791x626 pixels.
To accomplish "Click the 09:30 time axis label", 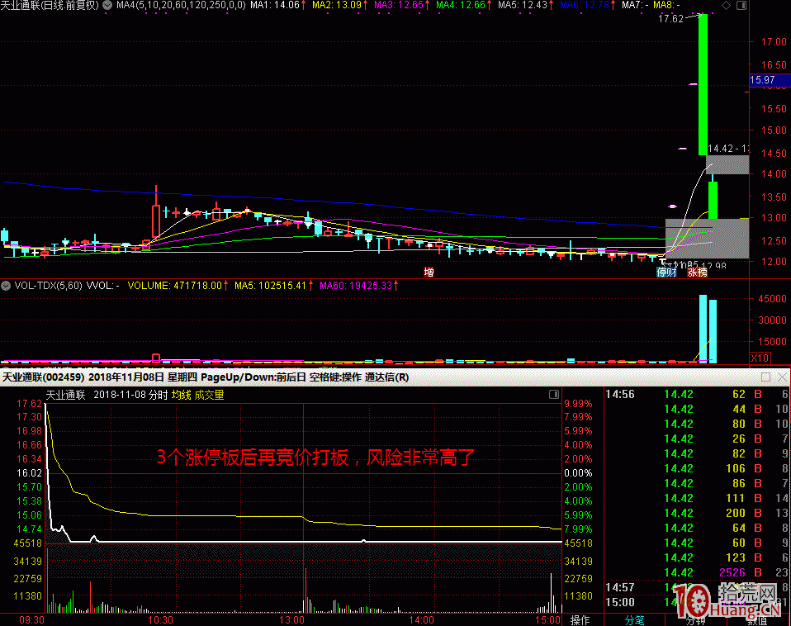I will click(31, 620).
